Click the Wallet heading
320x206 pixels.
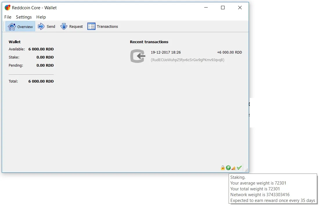[x=15, y=42]
